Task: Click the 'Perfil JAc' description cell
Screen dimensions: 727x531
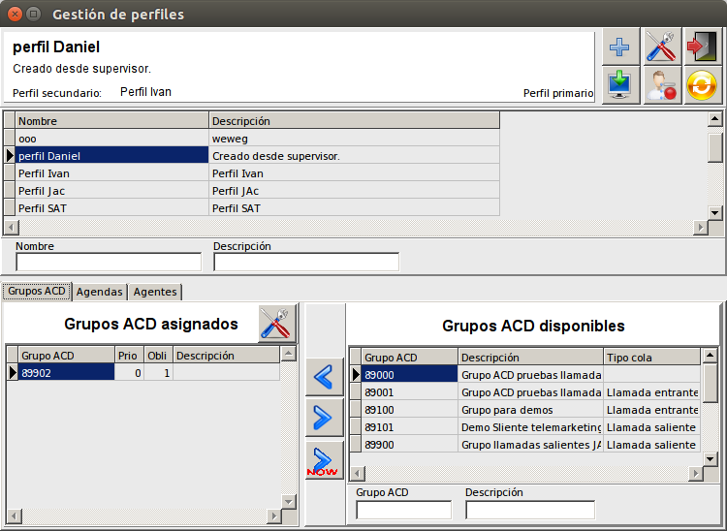Action: pyautogui.click(x=354, y=191)
